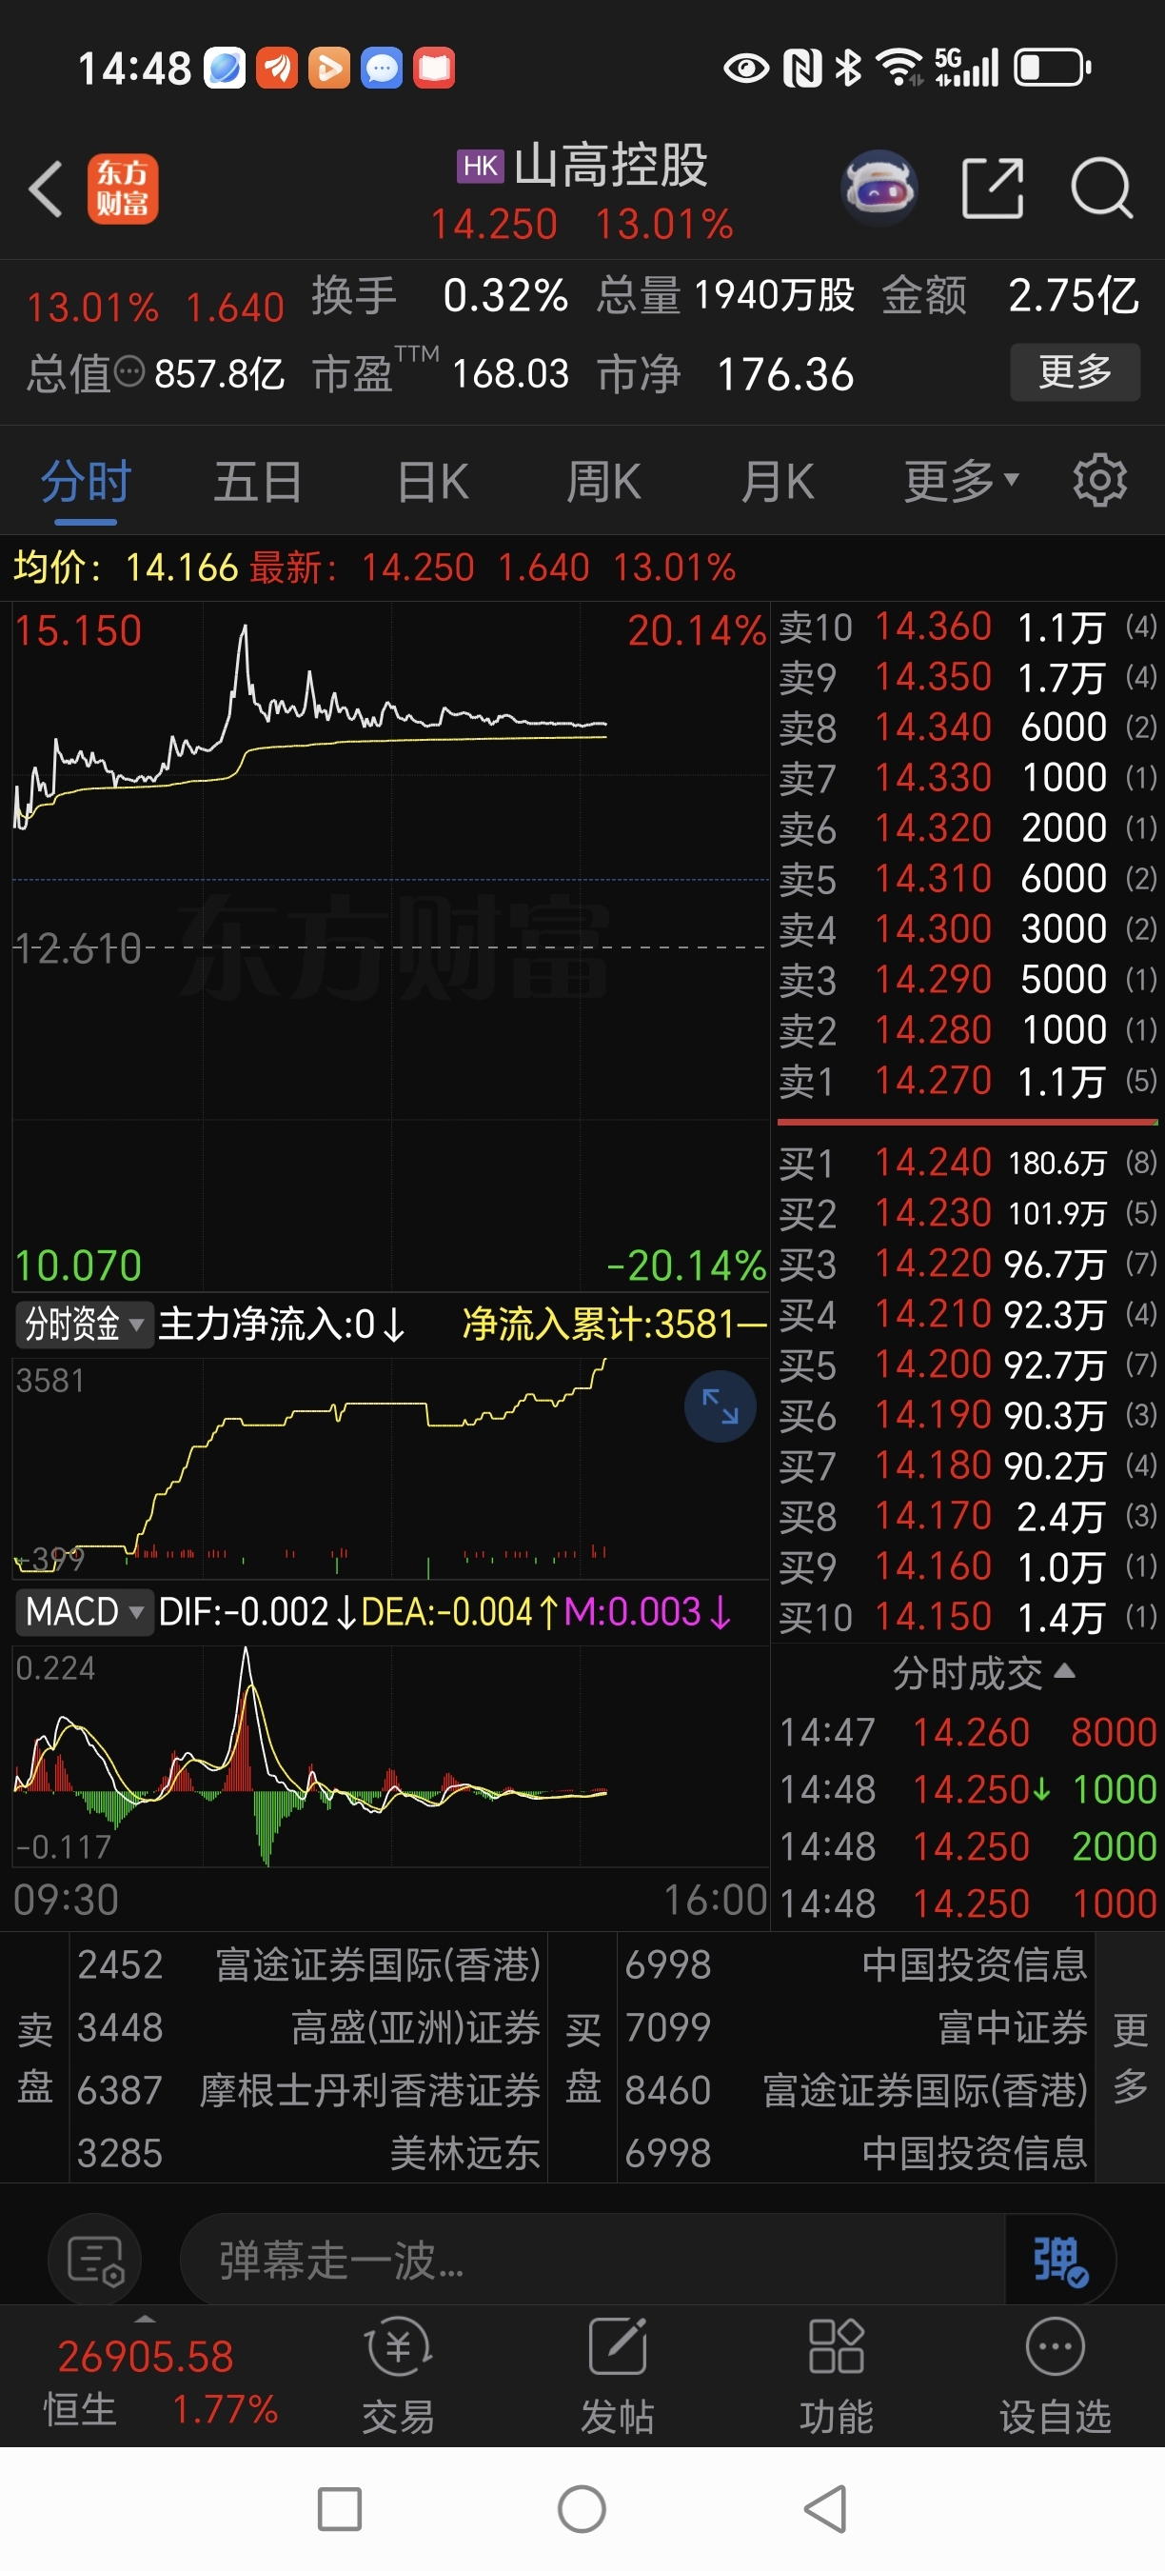Switch to the 日K tab

point(432,481)
